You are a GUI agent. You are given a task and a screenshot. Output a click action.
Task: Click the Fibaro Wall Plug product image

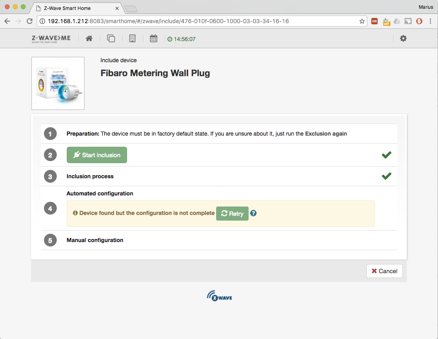coord(58,83)
